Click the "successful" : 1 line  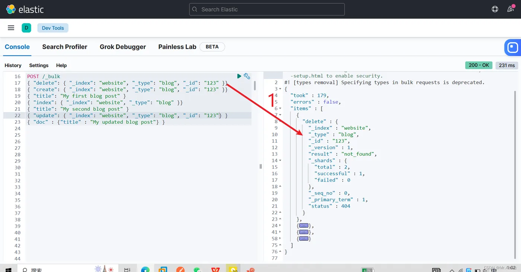coord(339,174)
